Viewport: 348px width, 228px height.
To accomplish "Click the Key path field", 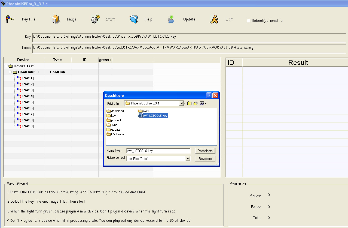I will click(189, 38).
